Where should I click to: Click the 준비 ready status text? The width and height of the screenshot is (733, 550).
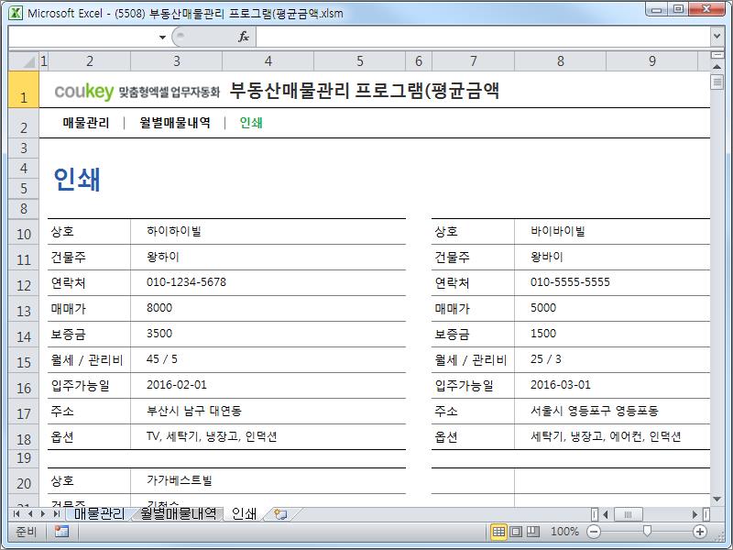point(27,532)
